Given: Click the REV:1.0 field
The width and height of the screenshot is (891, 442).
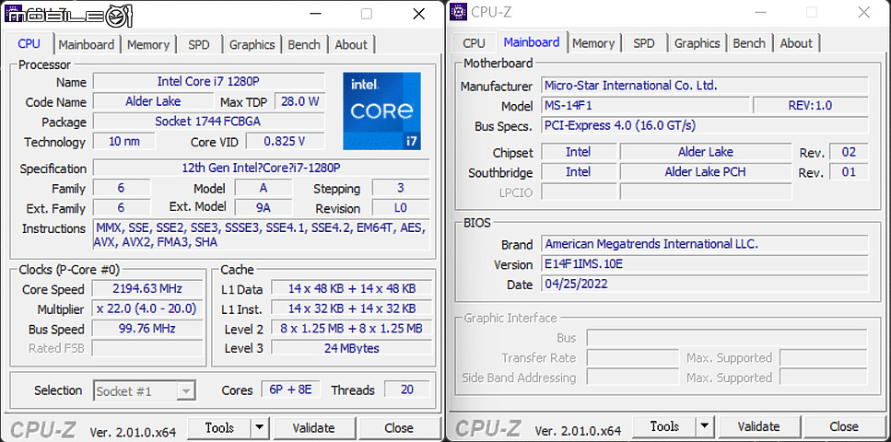Looking at the screenshot, I should (810, 105).
